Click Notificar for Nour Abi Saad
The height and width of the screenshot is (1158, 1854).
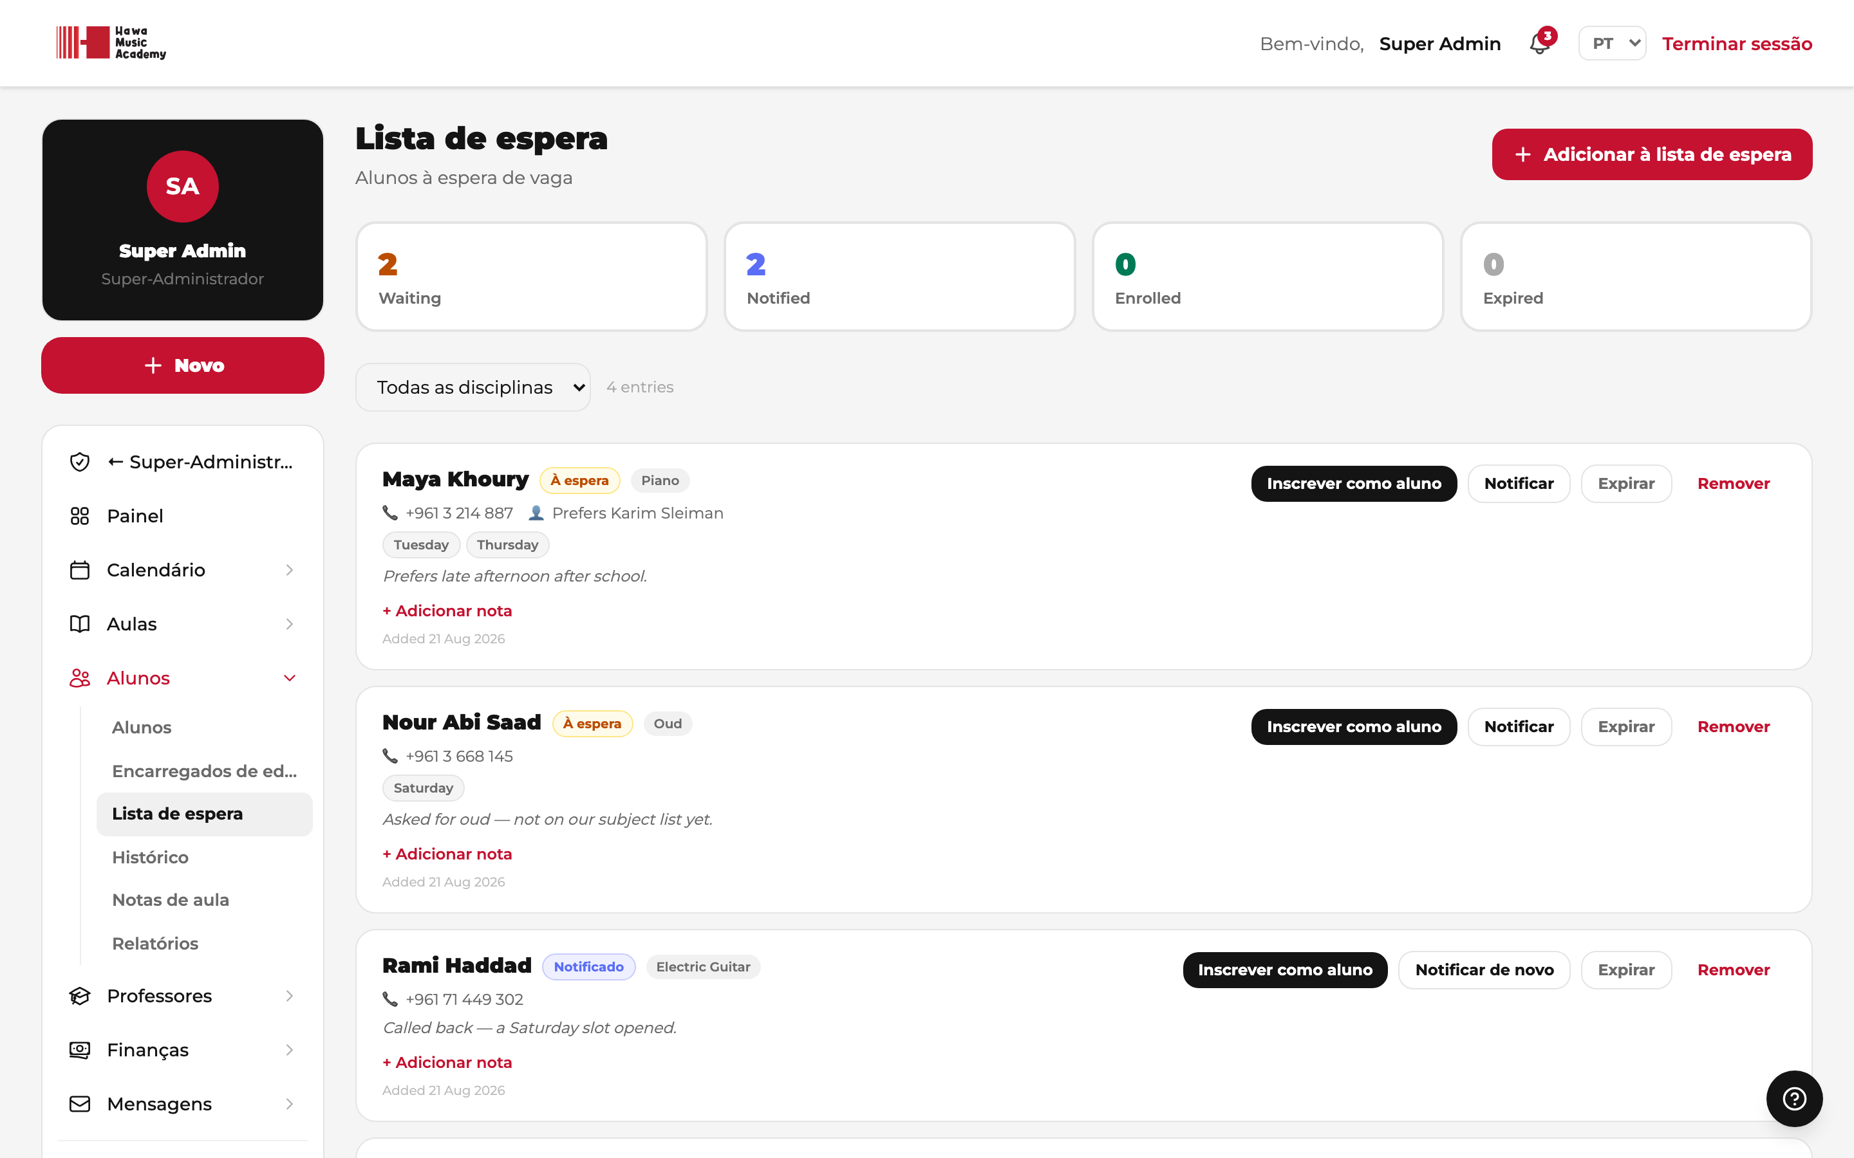coord(1519,726)
